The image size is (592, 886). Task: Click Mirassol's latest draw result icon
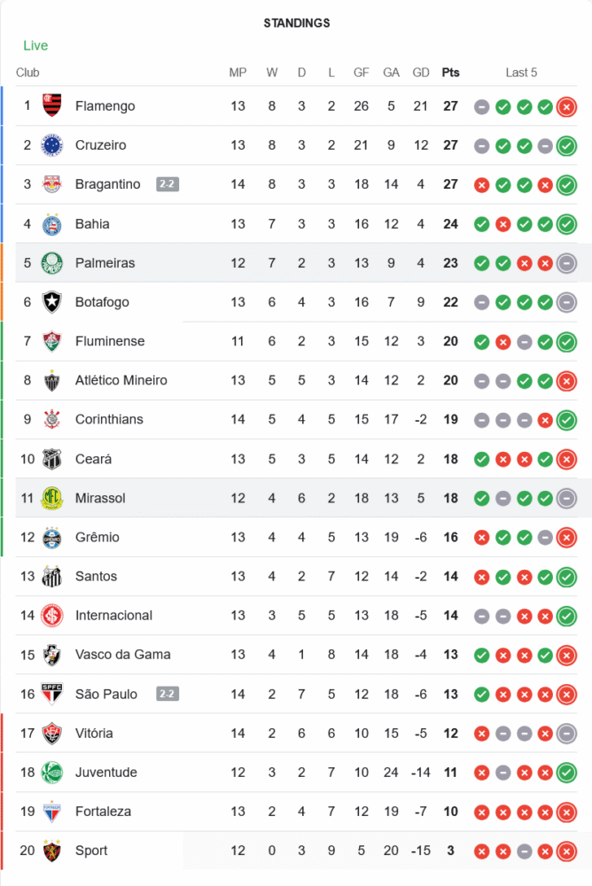pyautogui.click(x=566, y=498)
